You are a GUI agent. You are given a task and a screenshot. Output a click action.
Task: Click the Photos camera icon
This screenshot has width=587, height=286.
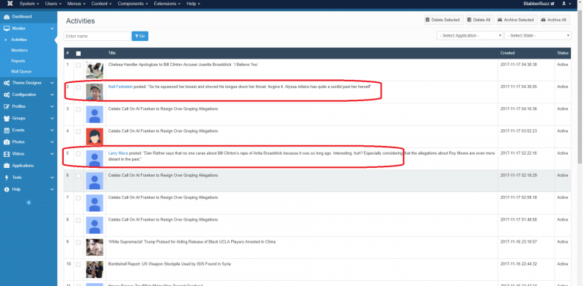tap(7, 142)
